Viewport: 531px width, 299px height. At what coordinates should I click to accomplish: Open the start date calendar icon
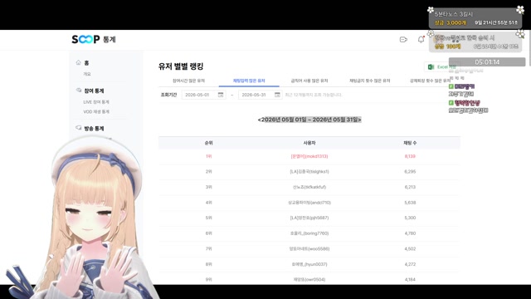pos(221,95)
